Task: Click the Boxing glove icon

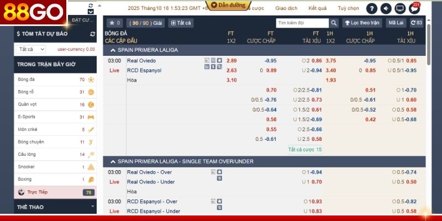Action: [x=91, y=180]
